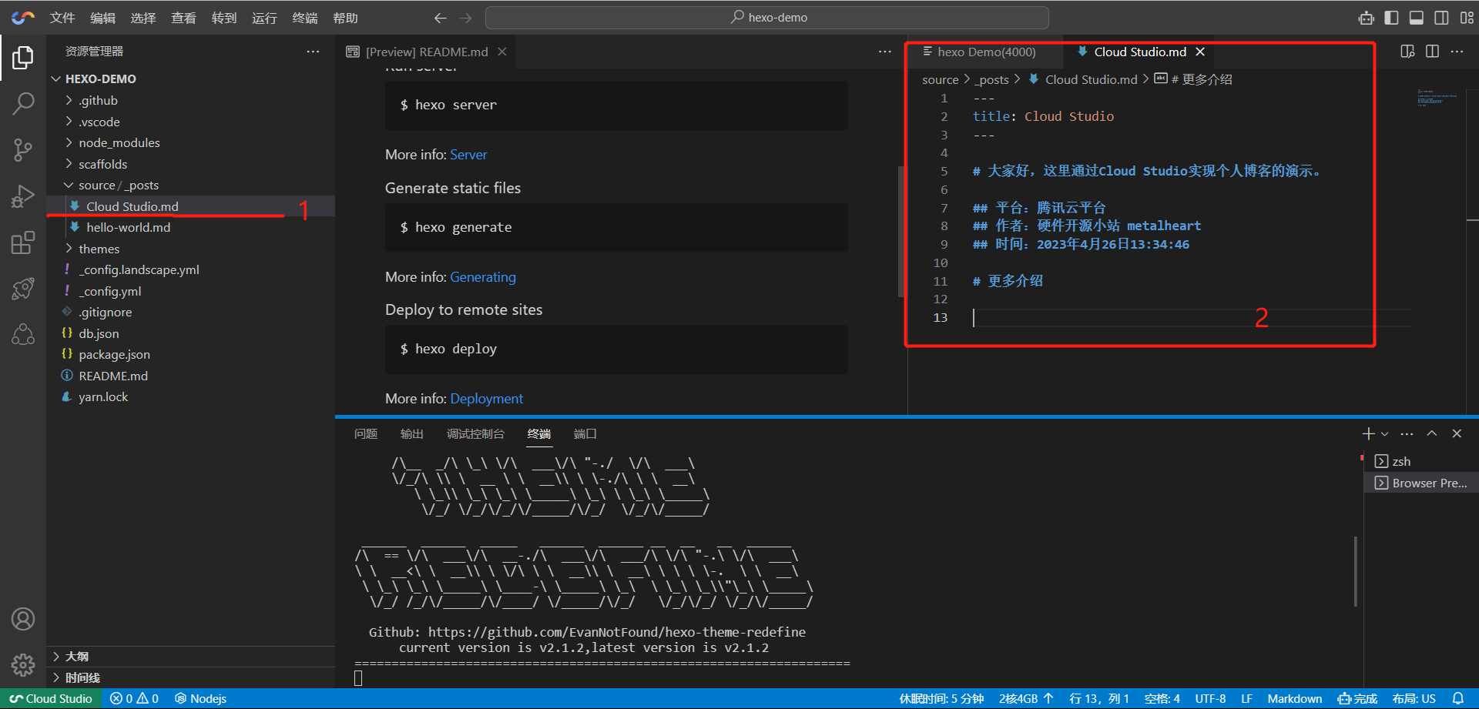The width and height of the screenshot is (1479, 709).
Task: Click the editor minimap thumbnail
Action: coord(1437,98)
